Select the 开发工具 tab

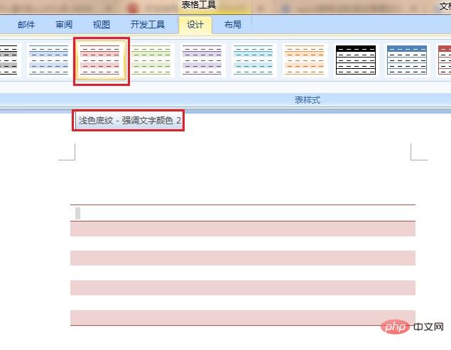pos(147,24)
